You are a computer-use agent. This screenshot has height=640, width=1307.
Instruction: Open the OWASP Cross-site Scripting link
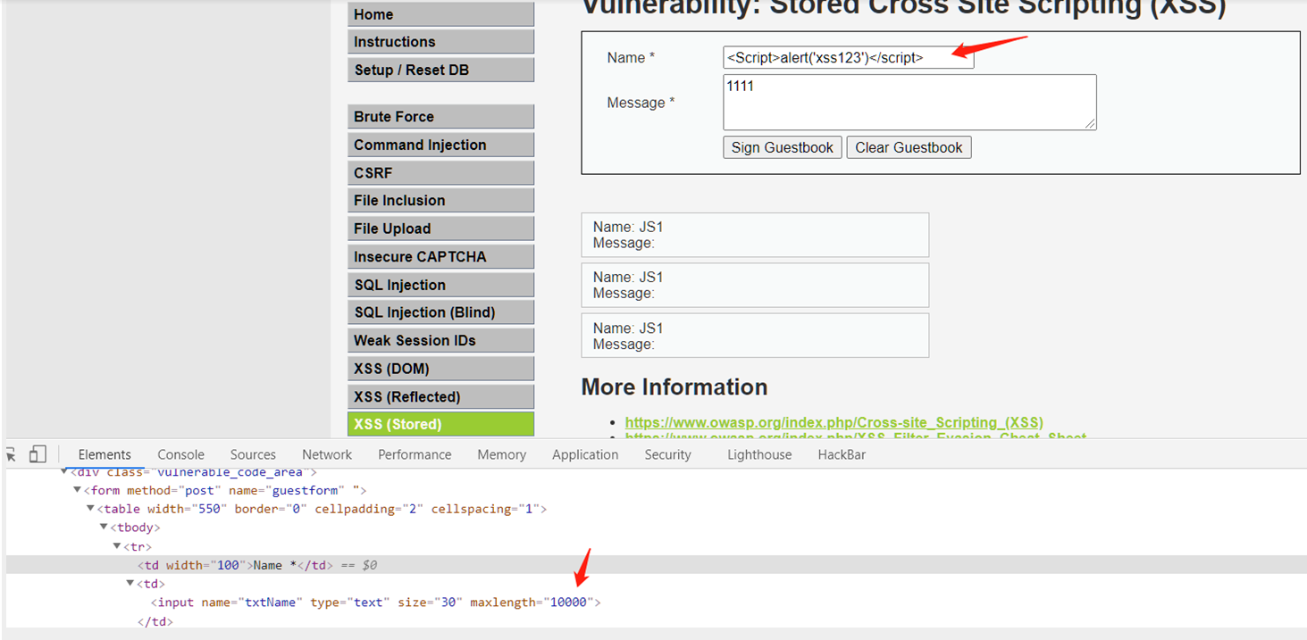pyautogui.click(x=834, y=422)
